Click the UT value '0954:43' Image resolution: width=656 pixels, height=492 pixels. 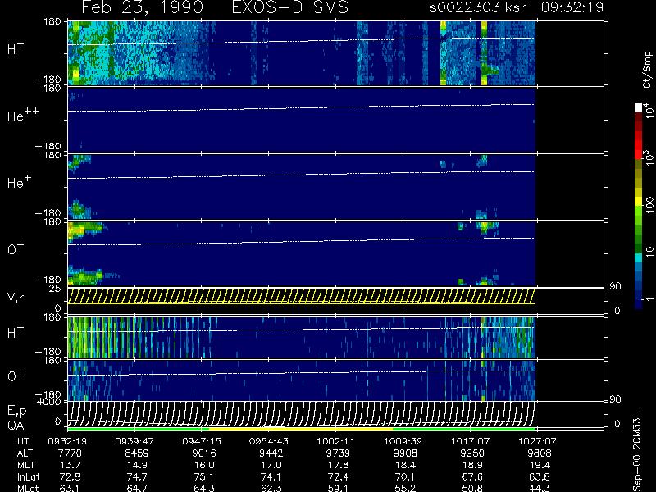point(269,441)
